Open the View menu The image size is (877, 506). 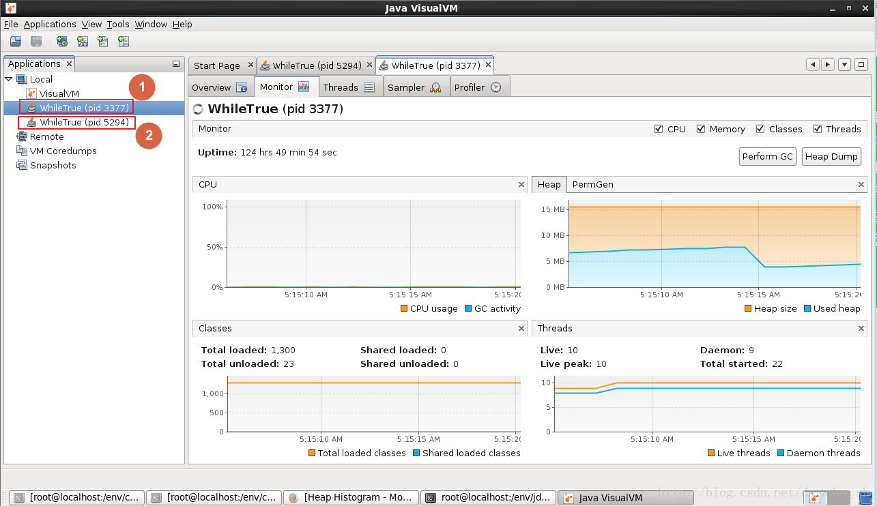coord(91,24)
